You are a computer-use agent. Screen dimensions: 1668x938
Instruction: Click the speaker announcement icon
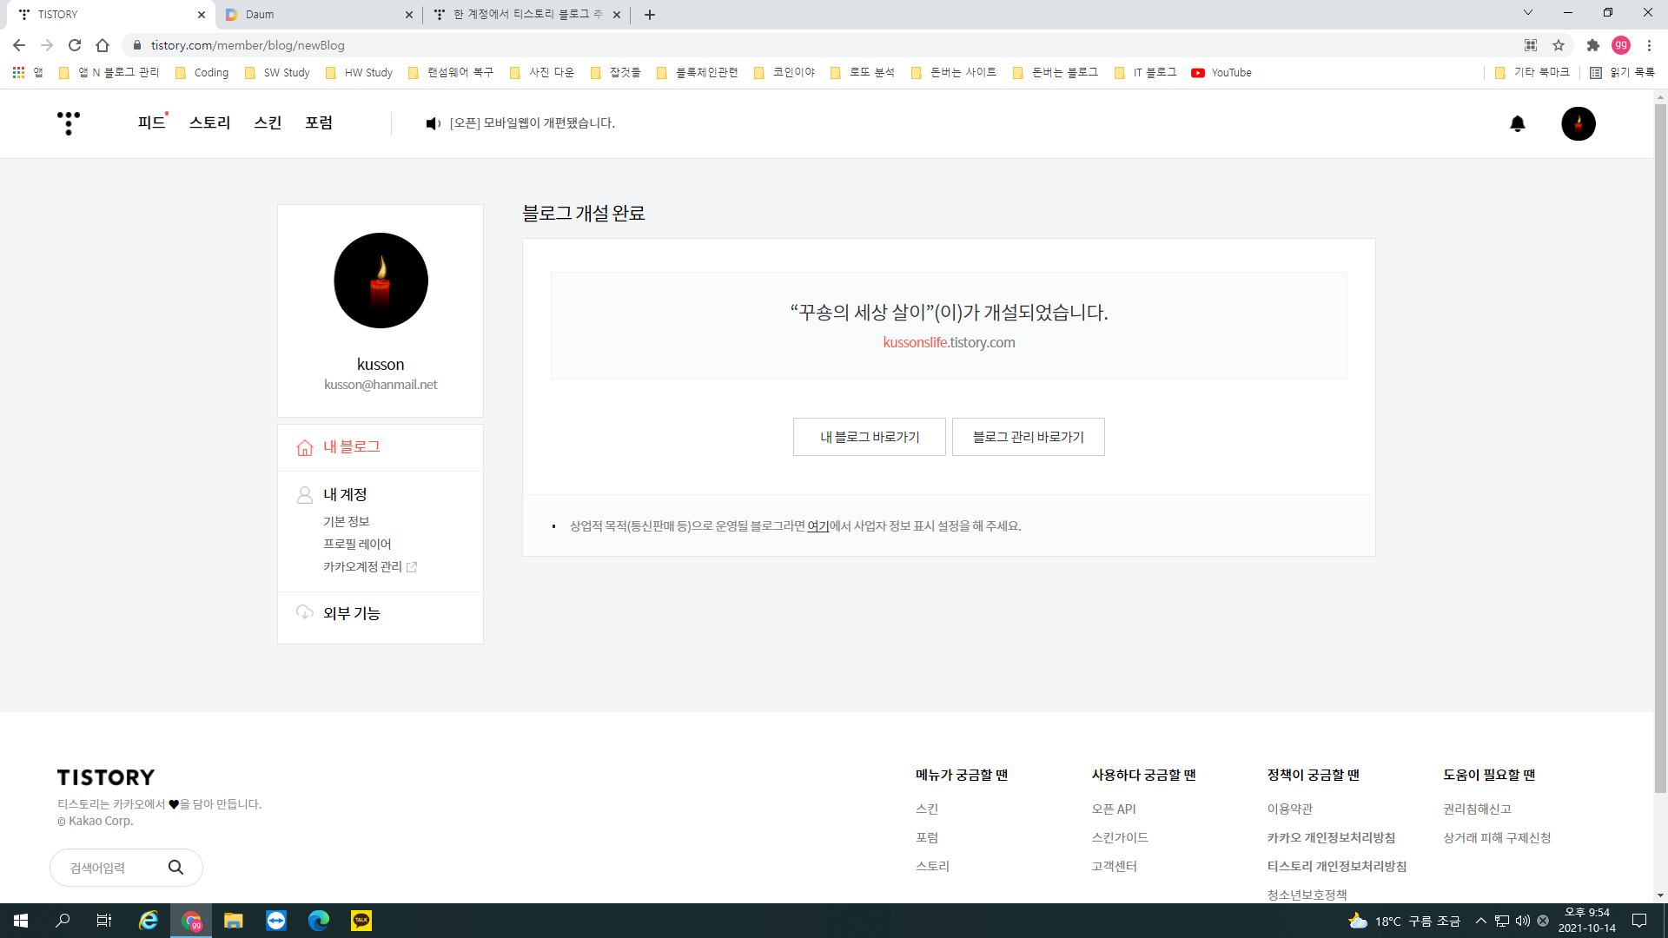433,123
